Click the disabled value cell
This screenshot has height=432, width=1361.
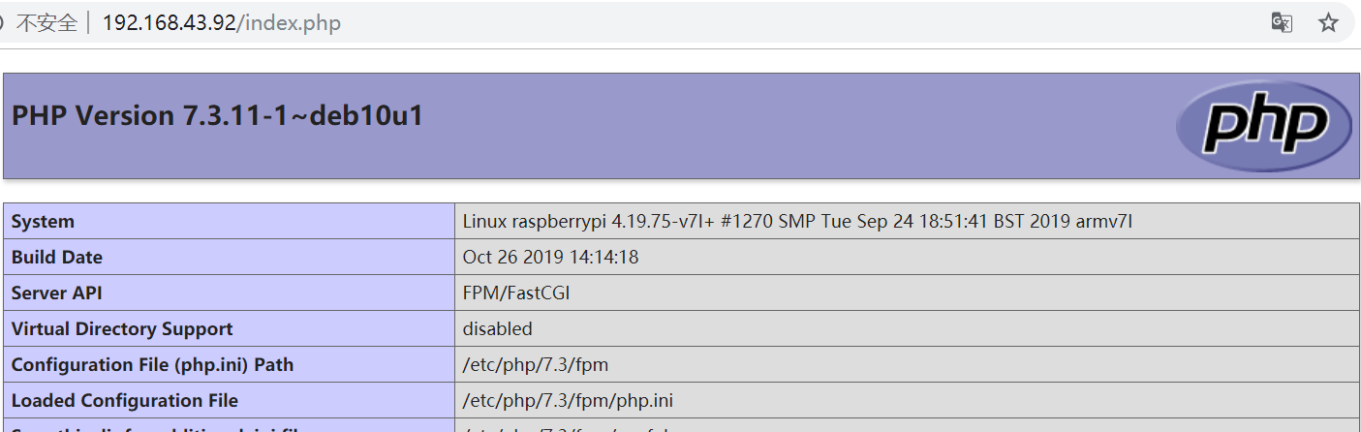point(498,329)
